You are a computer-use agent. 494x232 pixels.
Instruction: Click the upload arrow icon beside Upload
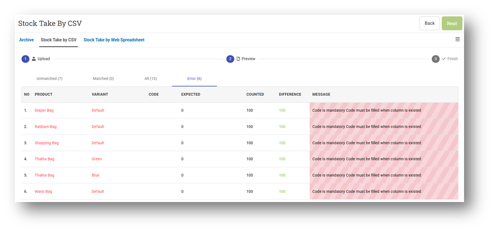coord(34,59)
